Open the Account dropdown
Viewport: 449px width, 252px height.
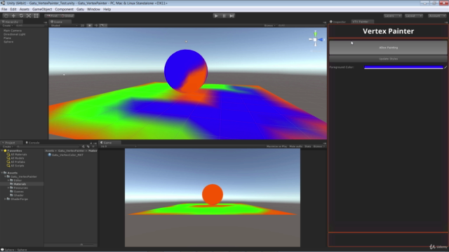point(436,15)
